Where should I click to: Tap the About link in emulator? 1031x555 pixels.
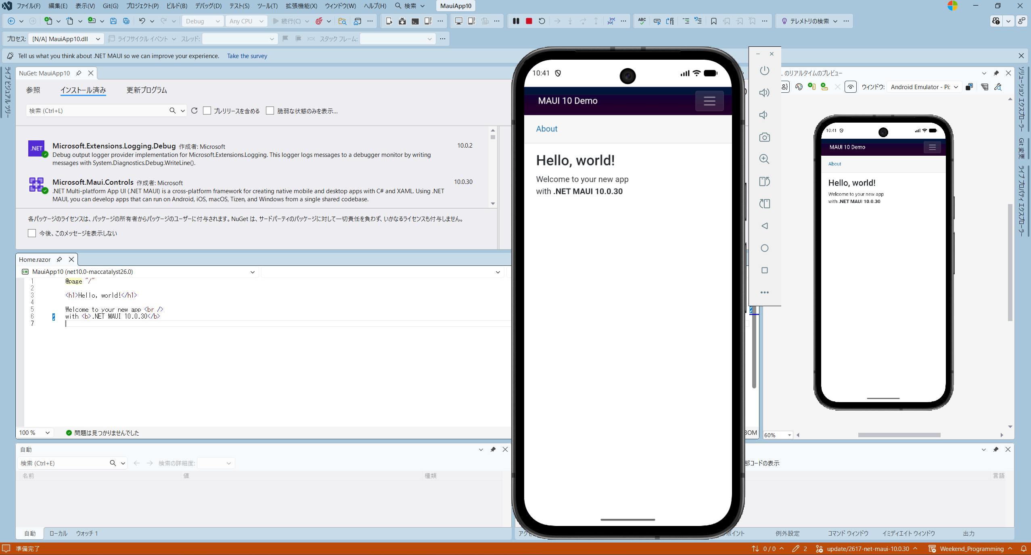click(x=546, y=129)
